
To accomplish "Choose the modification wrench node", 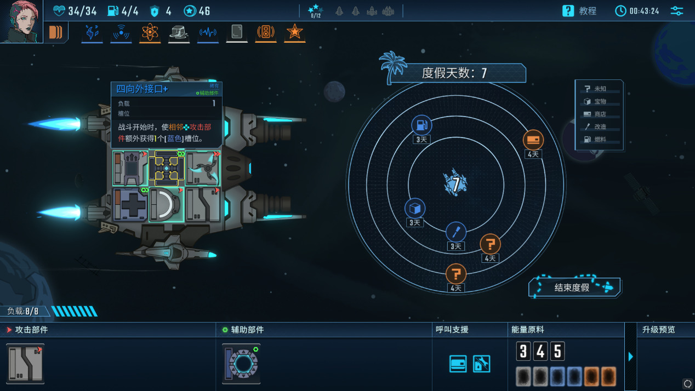I will click(455, 232).
